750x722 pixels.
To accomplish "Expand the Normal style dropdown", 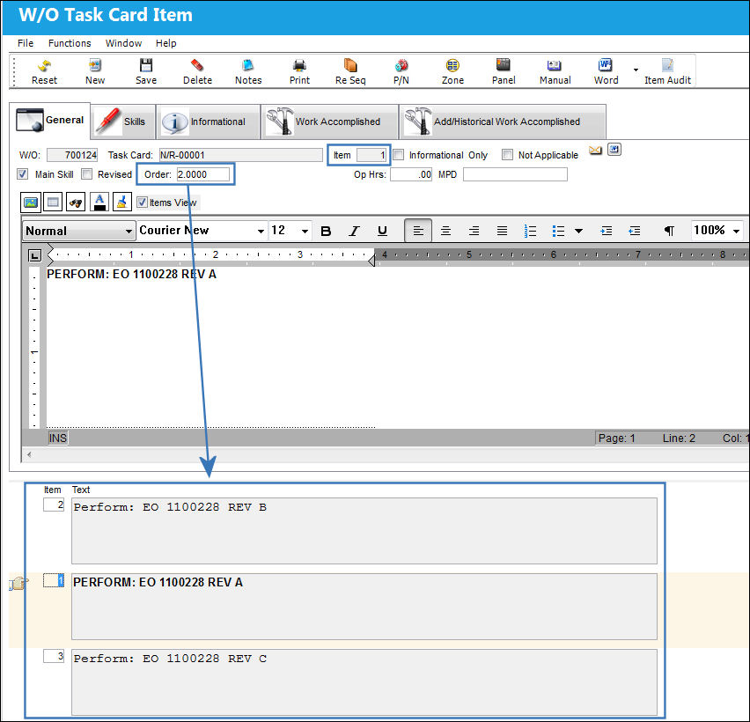I will [129, 231].
